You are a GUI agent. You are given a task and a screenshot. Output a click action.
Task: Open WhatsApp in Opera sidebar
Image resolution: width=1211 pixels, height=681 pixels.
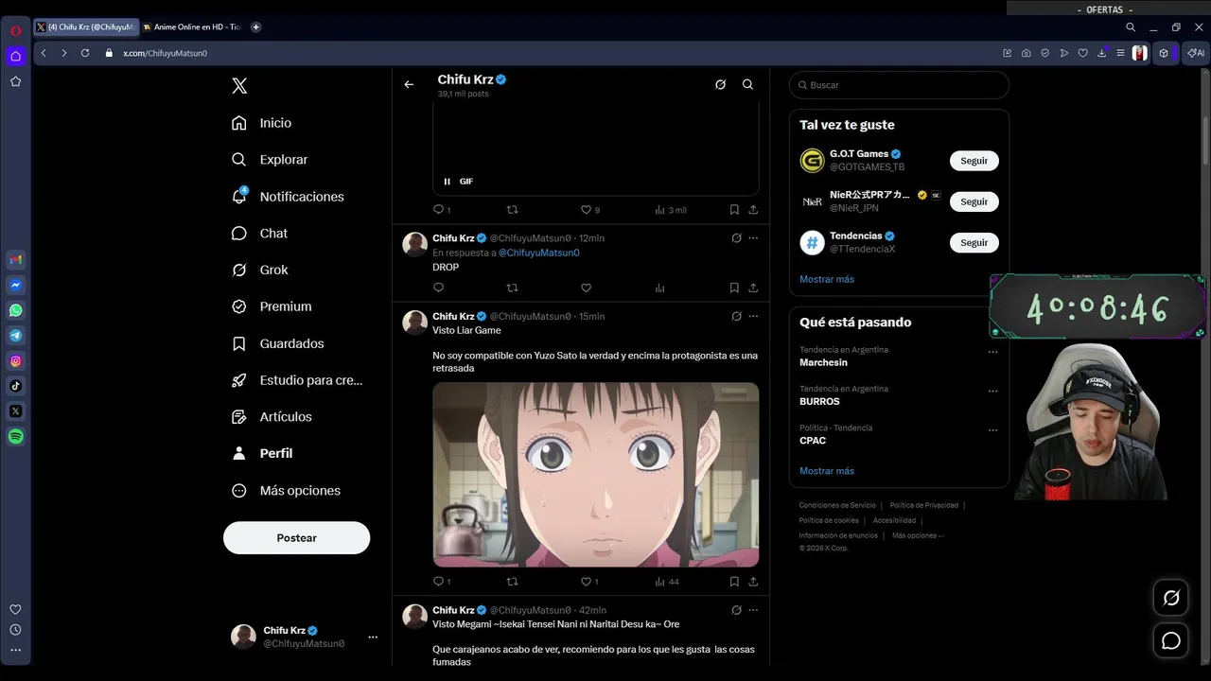pos(16,310)
